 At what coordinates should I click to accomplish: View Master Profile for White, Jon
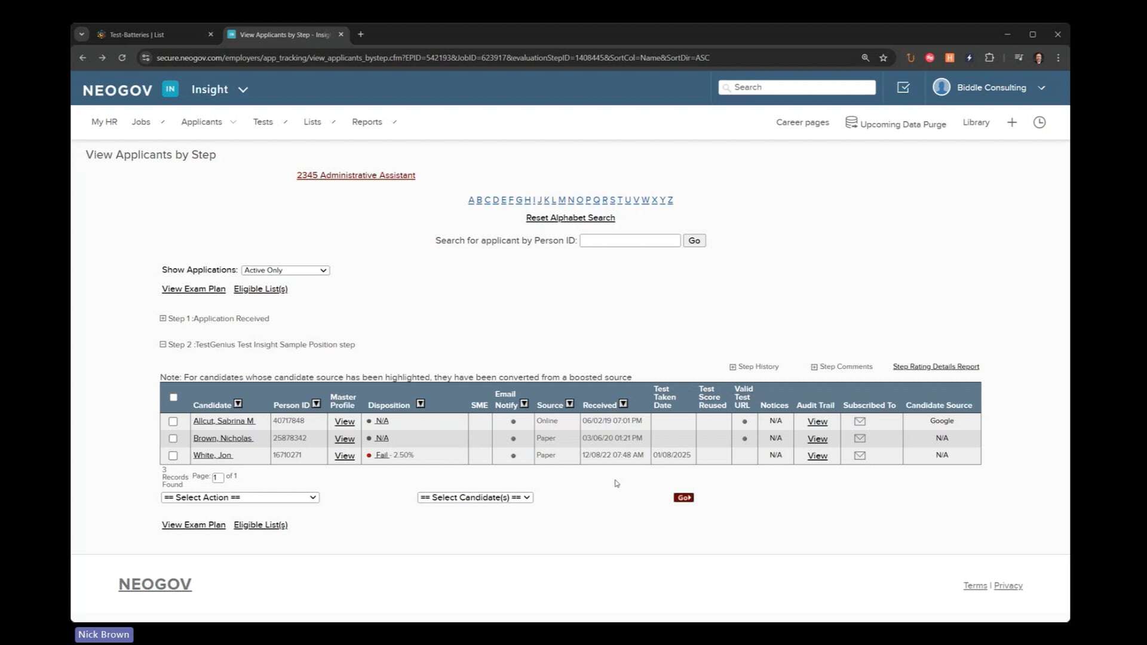click(345, 456)
